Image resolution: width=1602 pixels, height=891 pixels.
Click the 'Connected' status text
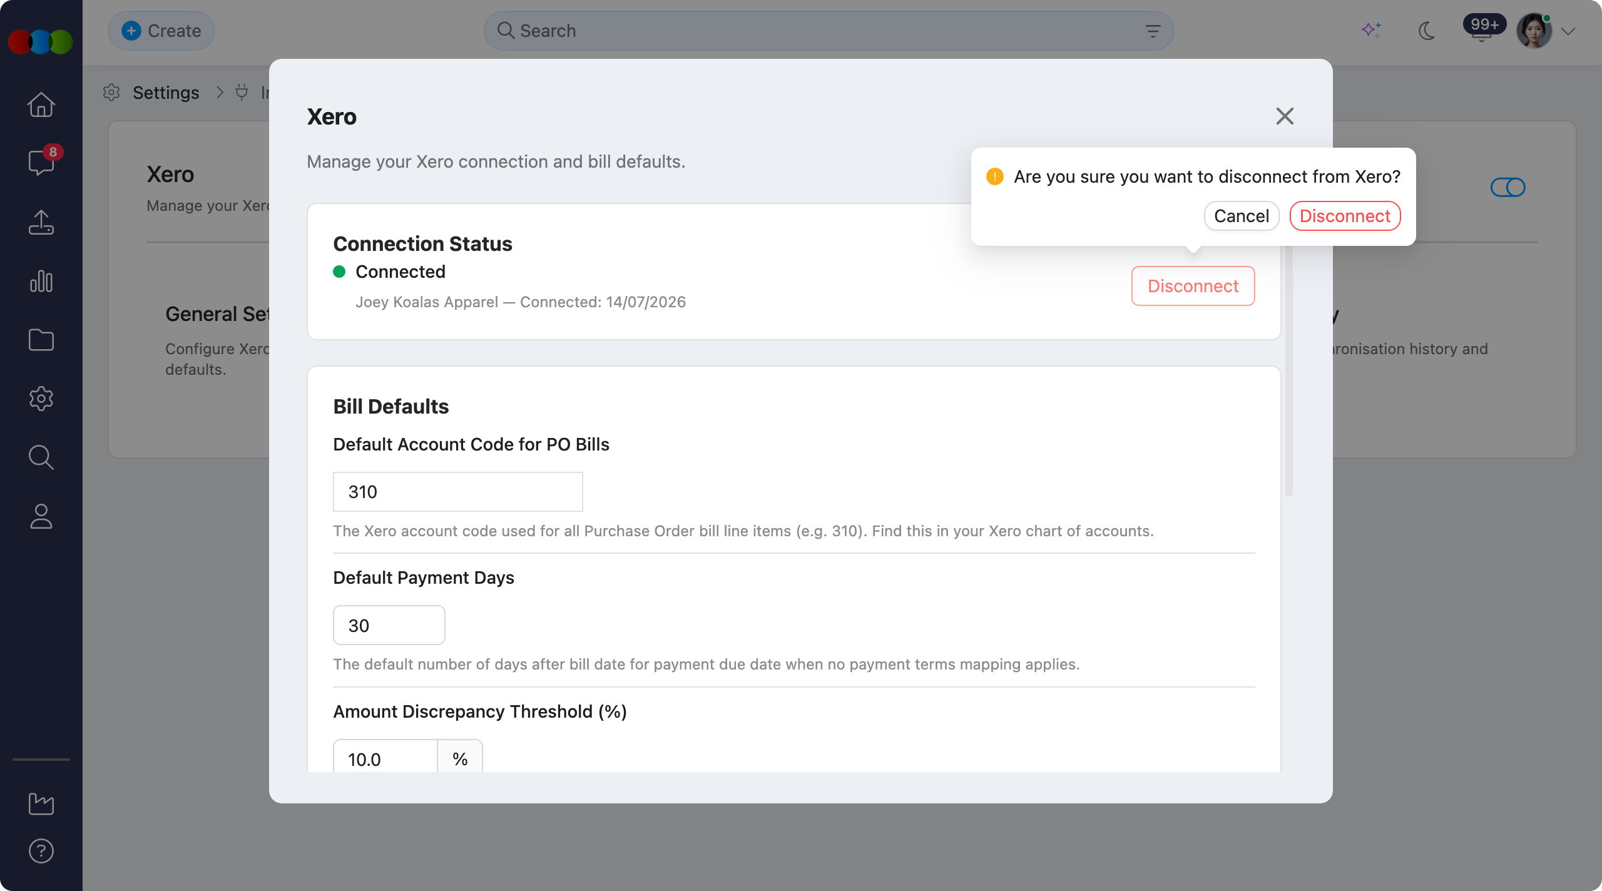[400, 272]
